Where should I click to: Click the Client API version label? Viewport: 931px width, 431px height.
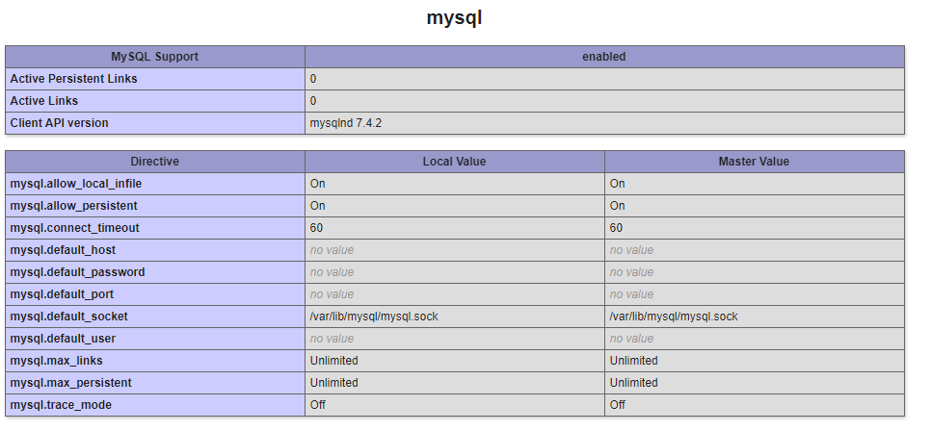click(60, 123)
